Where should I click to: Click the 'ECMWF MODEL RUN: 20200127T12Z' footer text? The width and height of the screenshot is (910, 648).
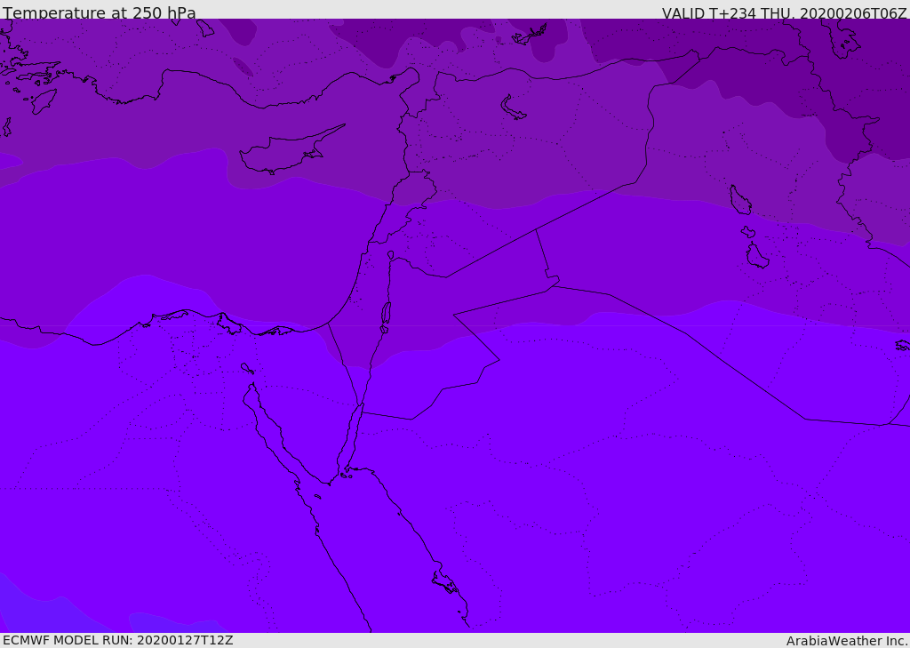118,641
